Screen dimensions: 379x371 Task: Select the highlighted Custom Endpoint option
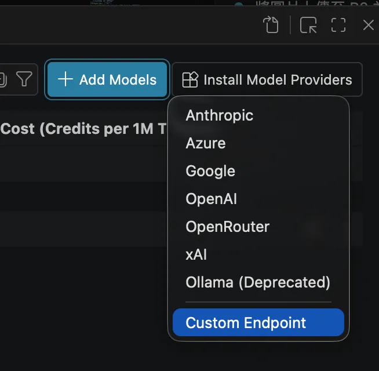click(x=258, y=322)
